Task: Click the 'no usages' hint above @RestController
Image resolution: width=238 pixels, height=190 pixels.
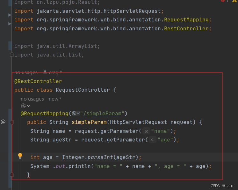Action: [x=26, y=72]
